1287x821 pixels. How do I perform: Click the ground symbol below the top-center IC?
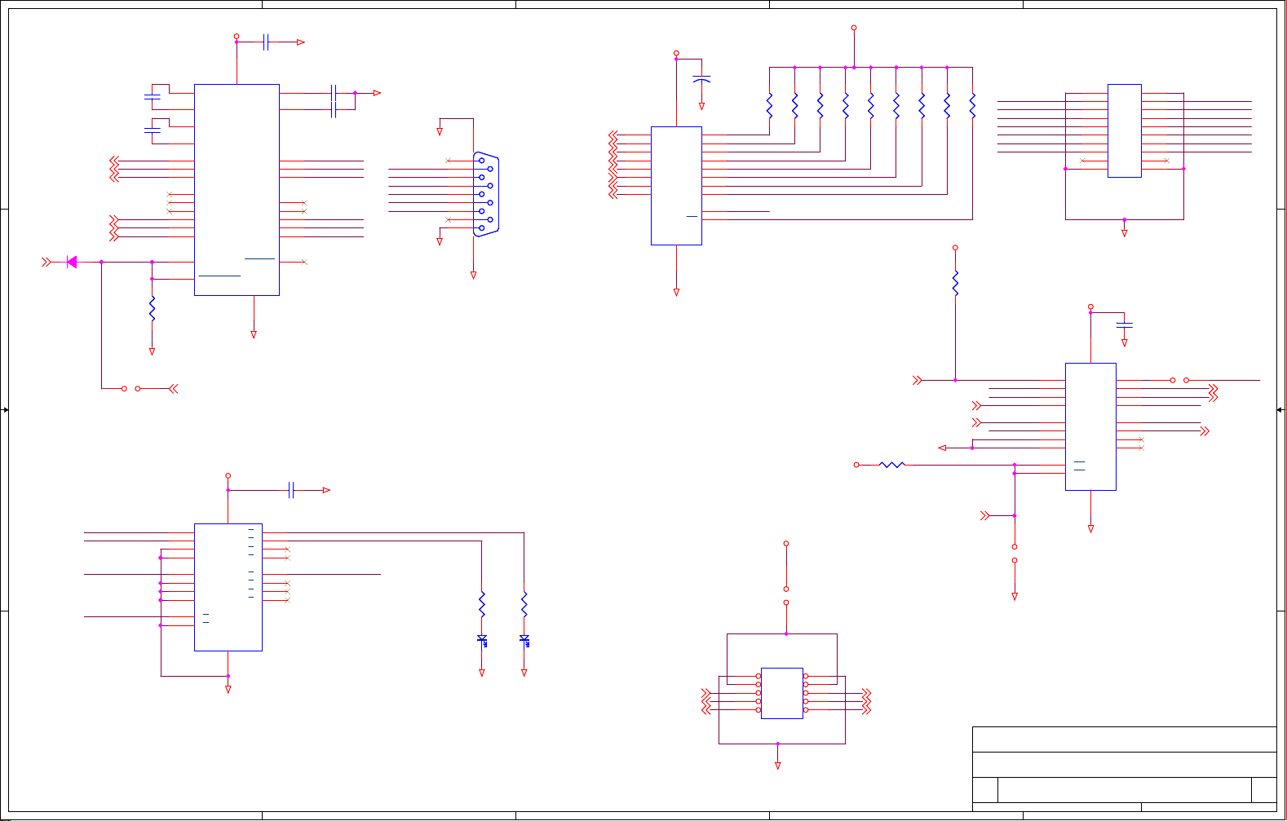[x=676, y=292]
